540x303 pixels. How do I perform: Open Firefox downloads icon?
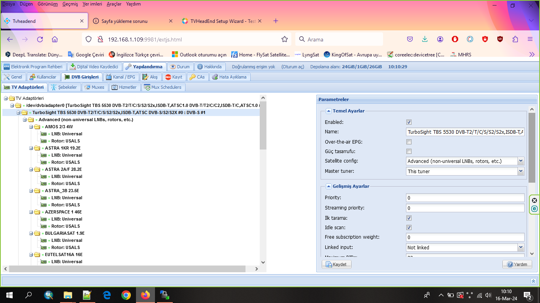click(x=425, y=39)
